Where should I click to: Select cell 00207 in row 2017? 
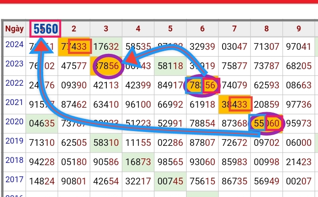(299, 182)
